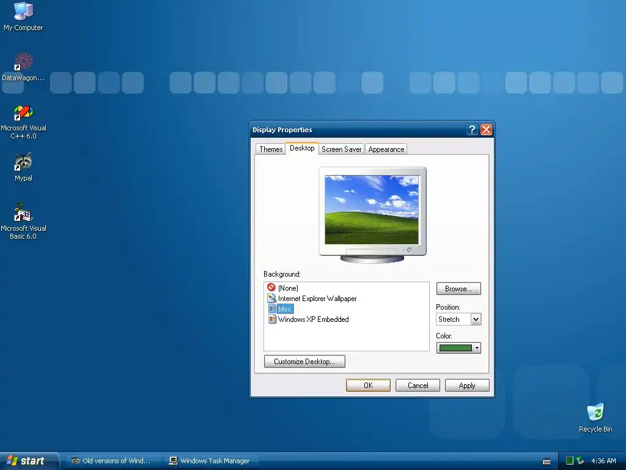Image resolution: width=626 pixels, height=470 pixels.
Task: Select the bliss background entry
Action: (x=284, y=309)
